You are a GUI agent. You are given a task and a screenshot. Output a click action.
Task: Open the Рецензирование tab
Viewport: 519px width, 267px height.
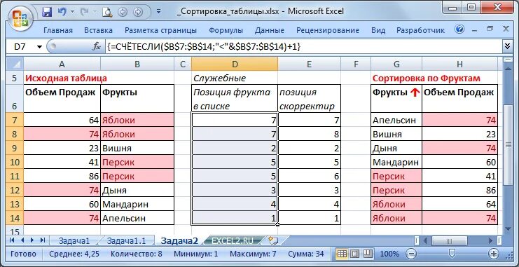click(x=328, y=30)
